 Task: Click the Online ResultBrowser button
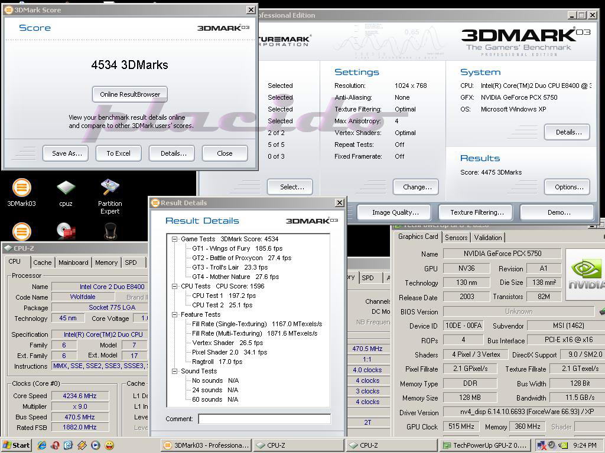point(129,94)
